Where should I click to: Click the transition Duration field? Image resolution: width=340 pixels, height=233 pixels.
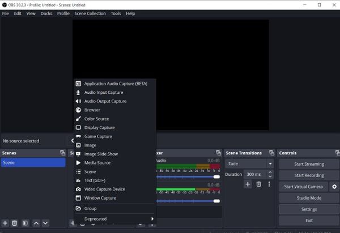(253, 174)
